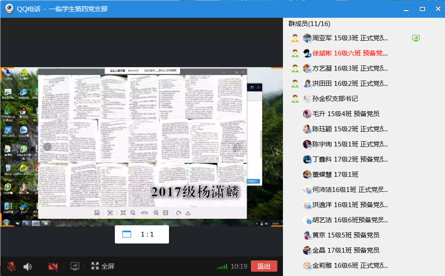Click the 45% zoom level in viewer
This screenshot has width=445, height=276.
(x=144, y=213)
